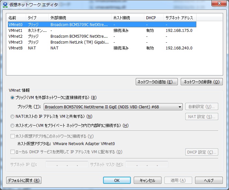This screenshot has width=229, height=190.
Task: Click DHCP 設定 button
Action: click(202, 152)
